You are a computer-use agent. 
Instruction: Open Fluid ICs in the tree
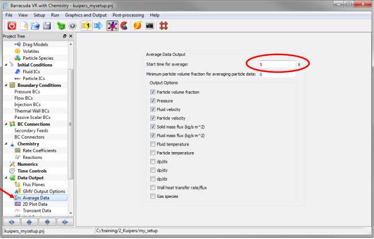pyautogui.click(x=31, y=72)
